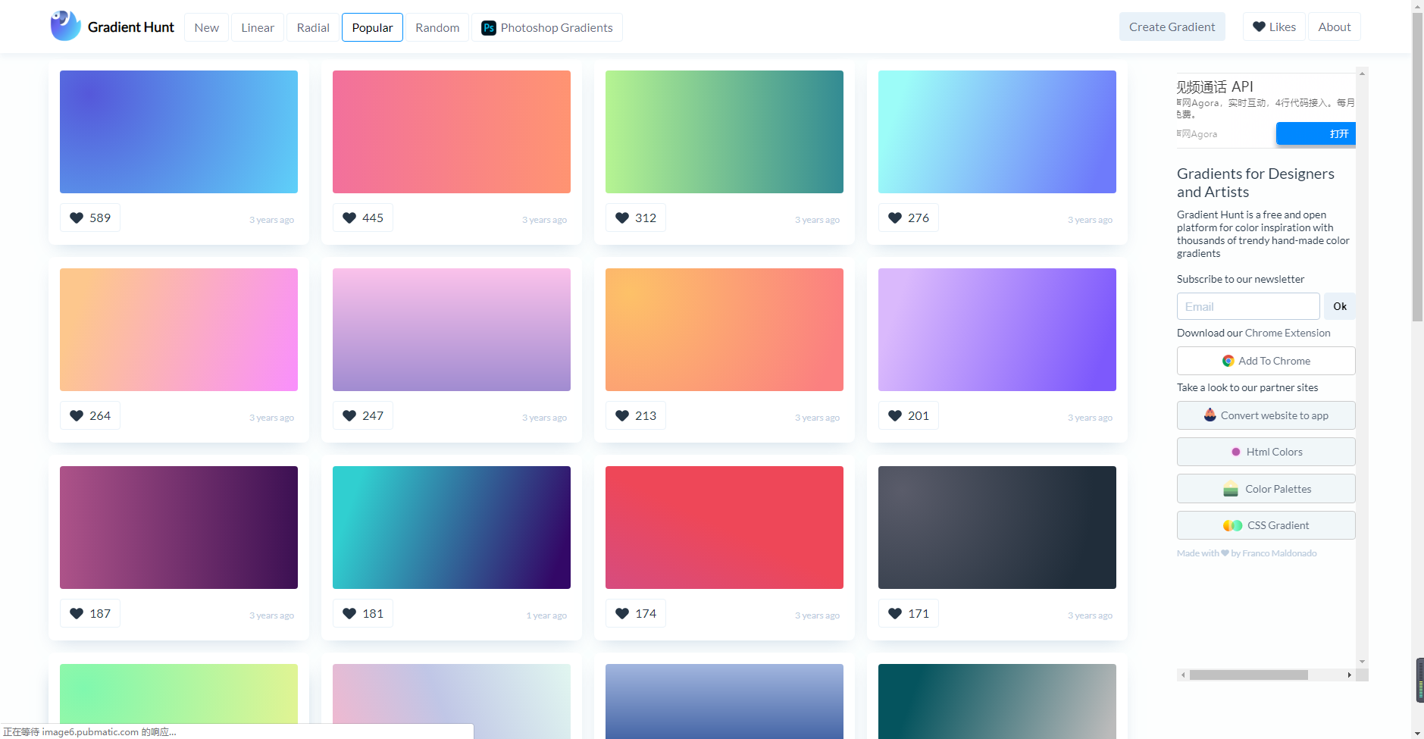Open the purple gradient swatch with 201 likes
1424x739 pixels.
[x=997, y=330]
